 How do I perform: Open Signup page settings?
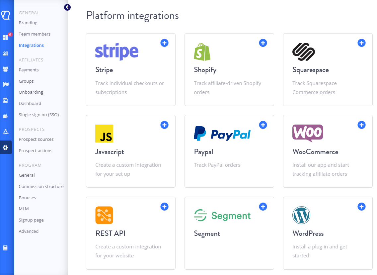31,220
